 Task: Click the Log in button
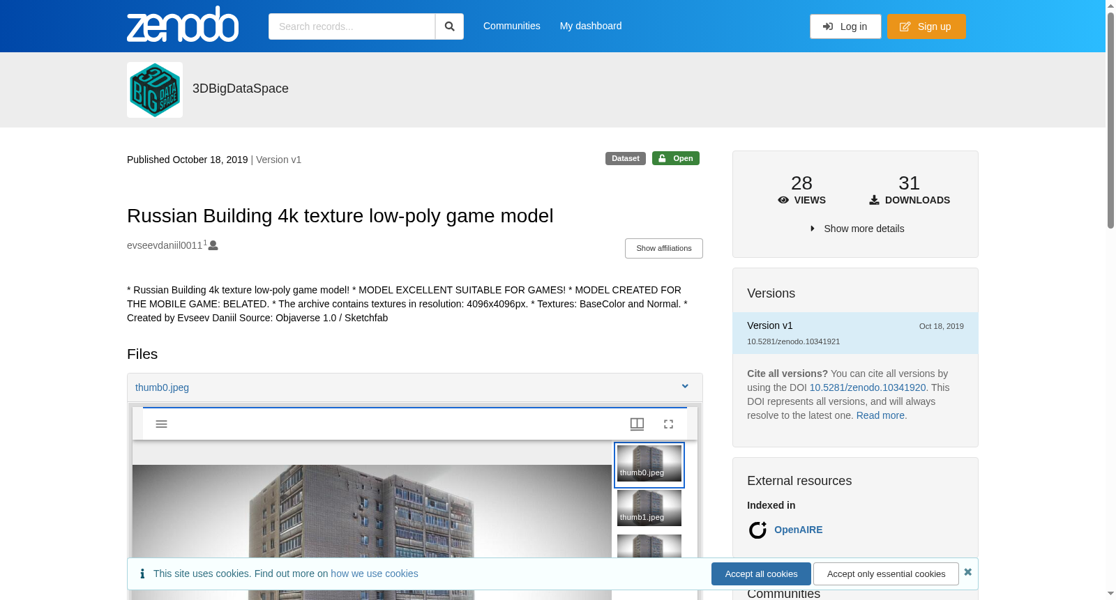[x=845, y=26]
